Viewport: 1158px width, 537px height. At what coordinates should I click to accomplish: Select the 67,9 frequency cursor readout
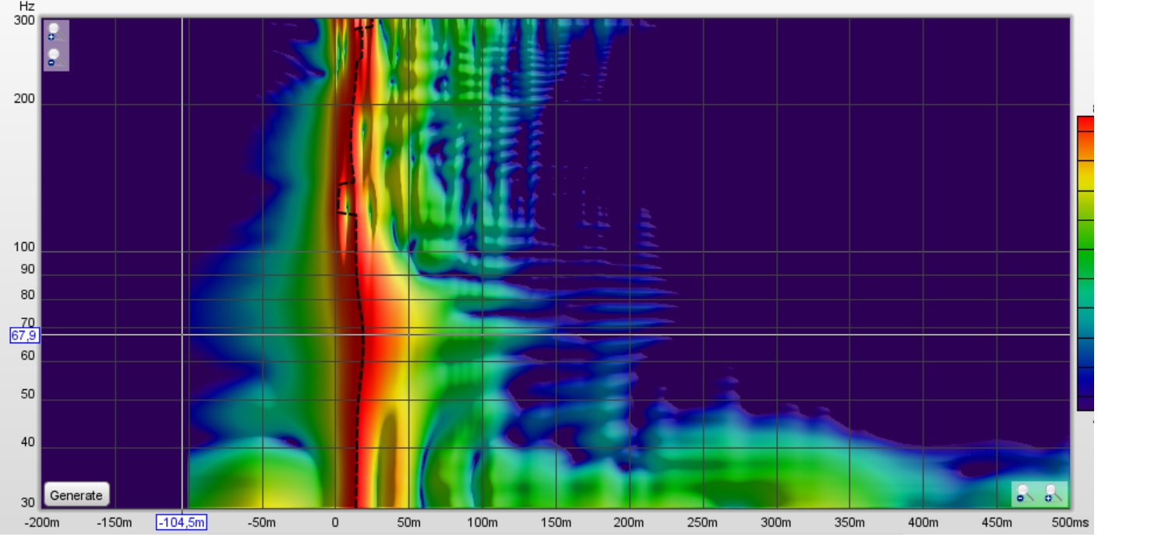tap(24, 335)
